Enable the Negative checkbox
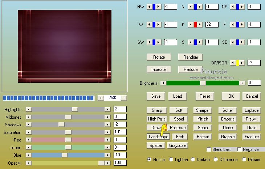The image size is (265, 169). click(x=239, y=149)
